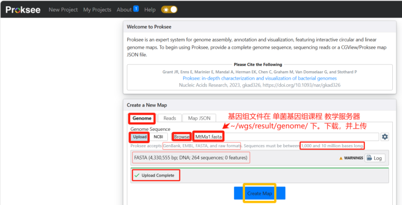
Task: Click the MtMa1.fasta file name field
Action: point(286,137)
